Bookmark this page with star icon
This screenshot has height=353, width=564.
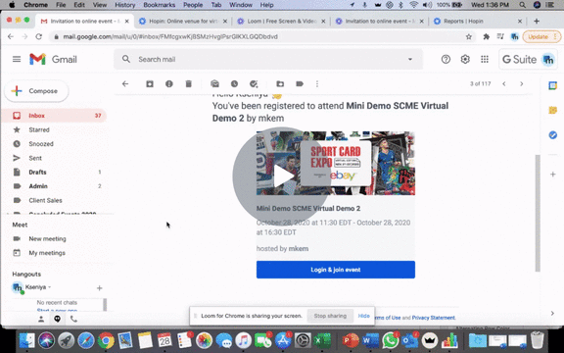(x=469, y=36)
